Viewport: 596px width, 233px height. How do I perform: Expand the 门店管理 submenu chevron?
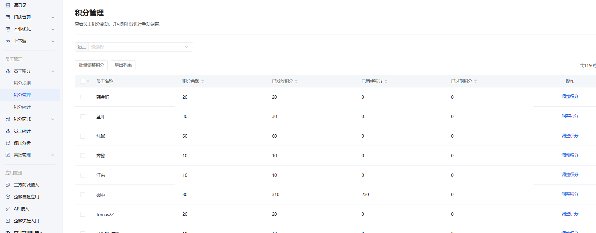coord(53,17)
